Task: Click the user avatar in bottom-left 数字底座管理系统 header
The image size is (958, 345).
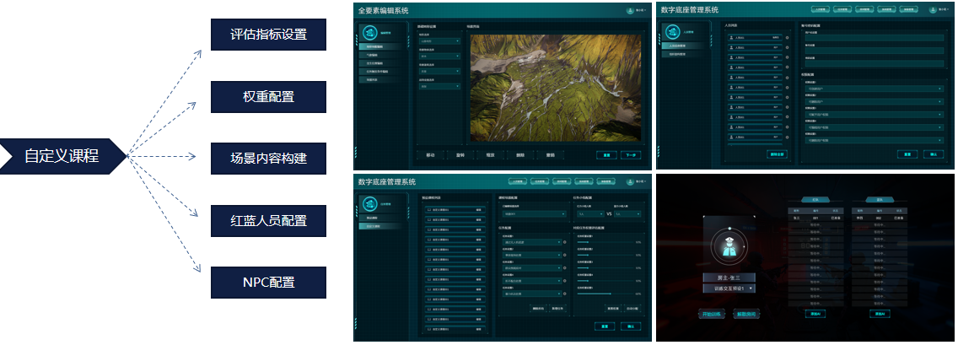Action: (630, 181)
